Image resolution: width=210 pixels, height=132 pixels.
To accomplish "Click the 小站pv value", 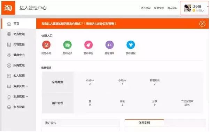I will click(x=122, y=84).
